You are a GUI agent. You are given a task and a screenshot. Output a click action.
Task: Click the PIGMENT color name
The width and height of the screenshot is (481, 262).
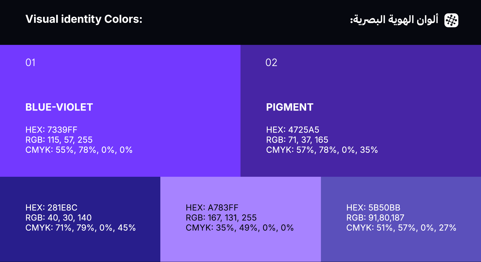click(x=290, y=107)
